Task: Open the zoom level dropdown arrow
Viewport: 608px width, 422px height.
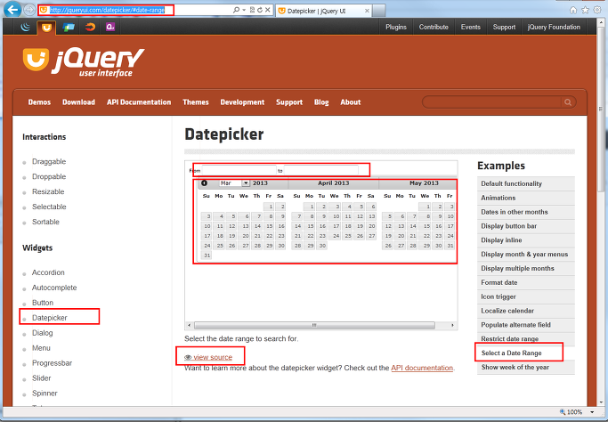Action: pyautogui.click(x=592, y=412)
